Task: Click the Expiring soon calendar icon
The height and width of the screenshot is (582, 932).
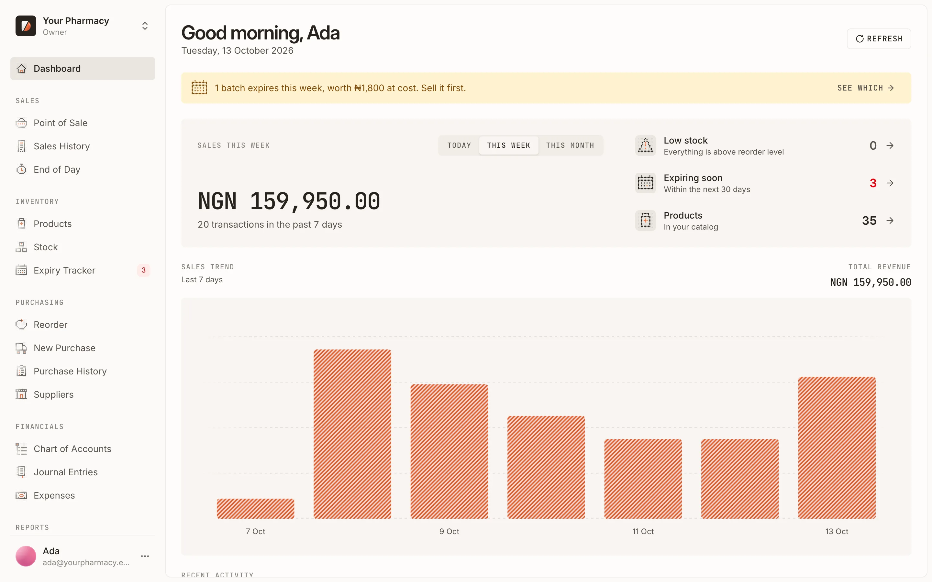Action: (x=646, y=183)
